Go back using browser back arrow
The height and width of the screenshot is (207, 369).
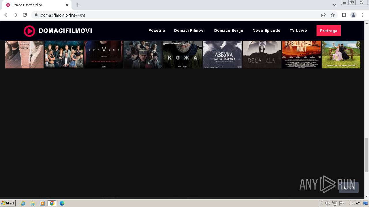(x=6, y=15)
